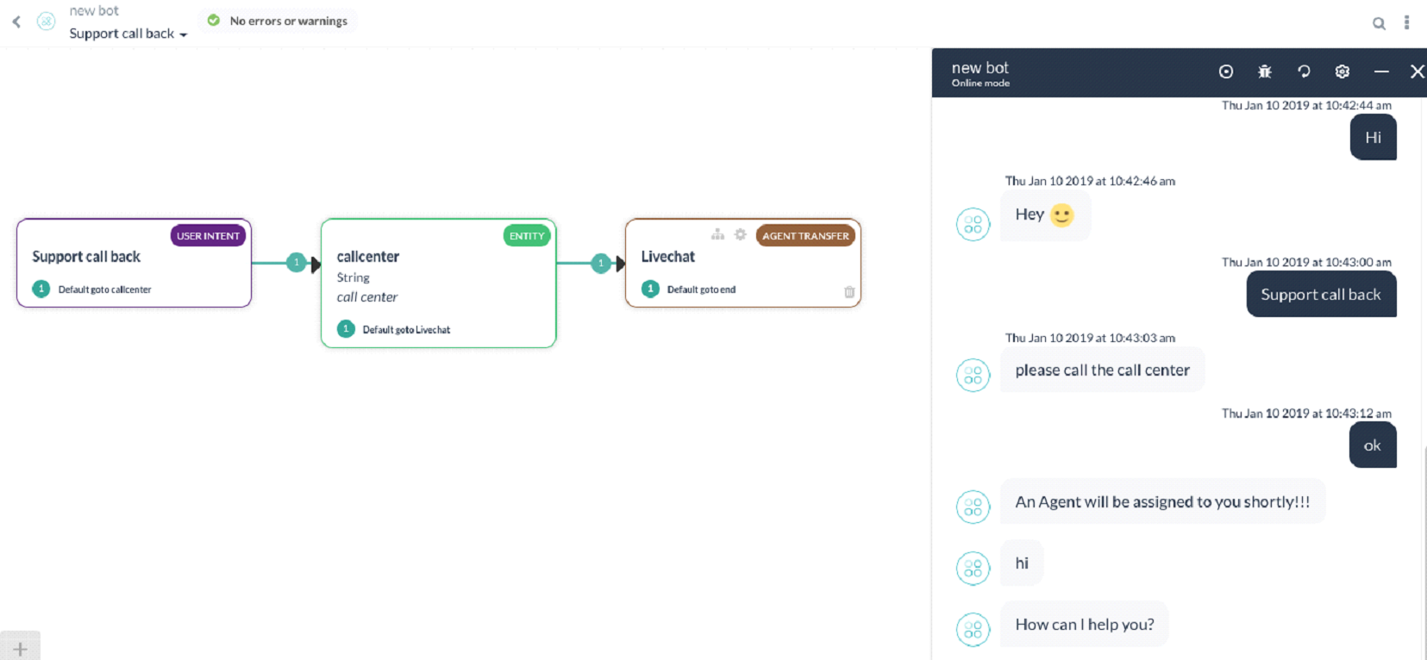Click the Livechat node title
The width and height of the screenshot is (1427, 660).
pyautogui.click(x=667, y=257)
